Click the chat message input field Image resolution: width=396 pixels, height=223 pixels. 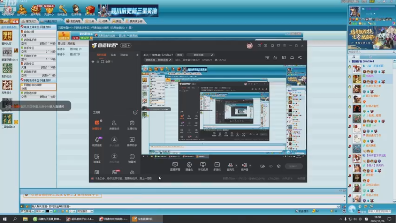(184, 206)
